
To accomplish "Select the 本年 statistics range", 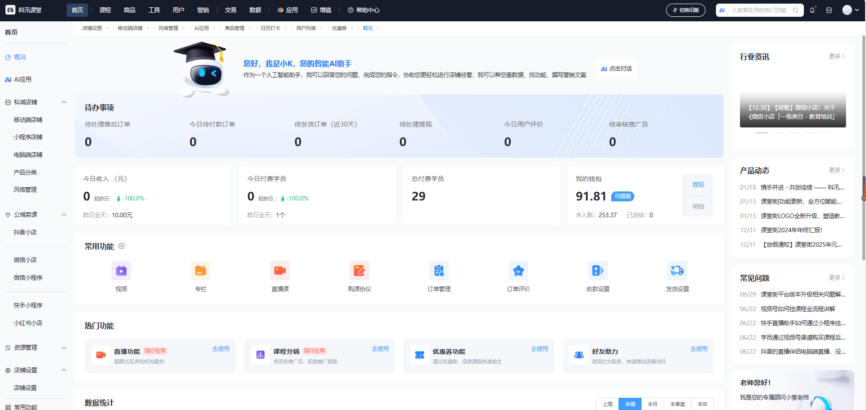I will click(702, 404).
